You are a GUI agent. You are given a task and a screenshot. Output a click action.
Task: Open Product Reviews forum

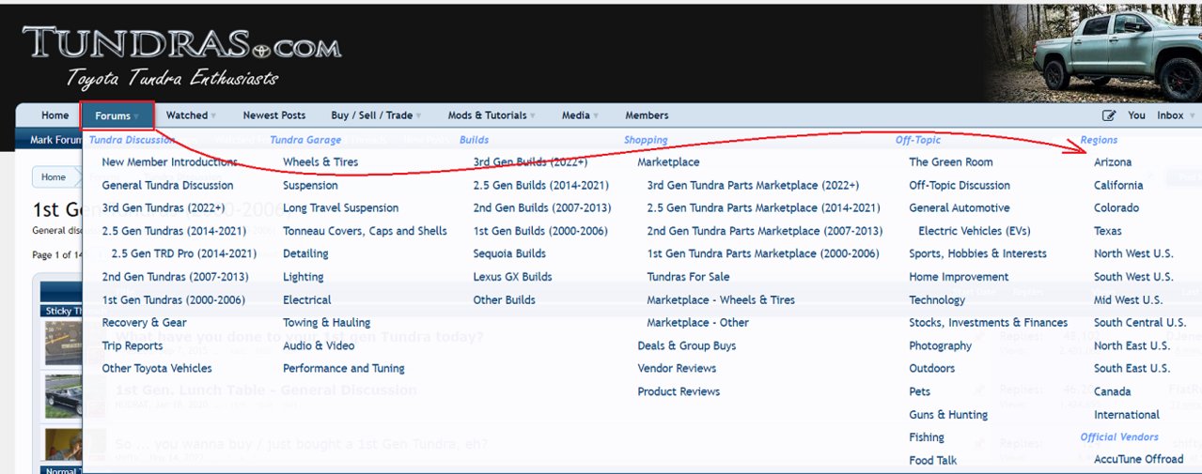679,391
